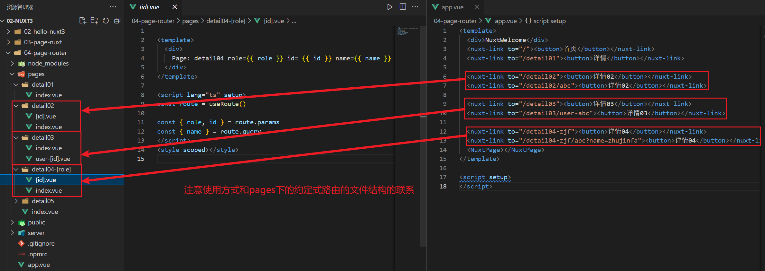Close the [id].vue editor tab
Image resolution: width=765 pixels, height=271 pixels.
pyautogui.click(x=175, y=7)
